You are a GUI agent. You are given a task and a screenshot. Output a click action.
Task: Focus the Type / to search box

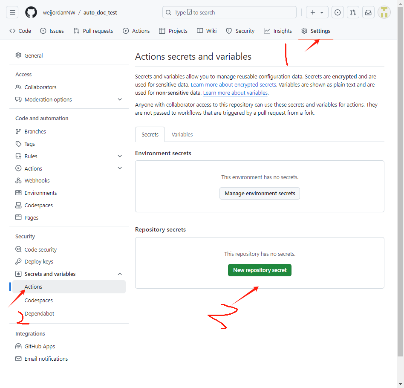tap(229, 12)
